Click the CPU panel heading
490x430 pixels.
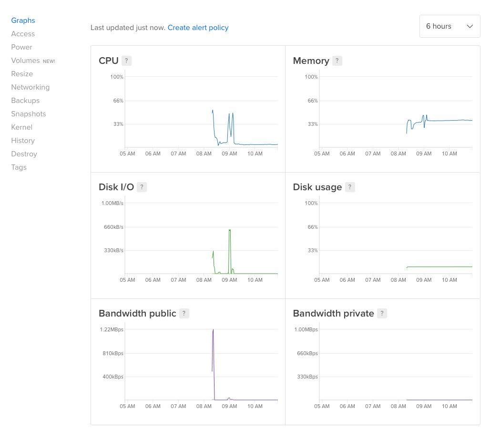pyautogui.click(x=108, y=61)
